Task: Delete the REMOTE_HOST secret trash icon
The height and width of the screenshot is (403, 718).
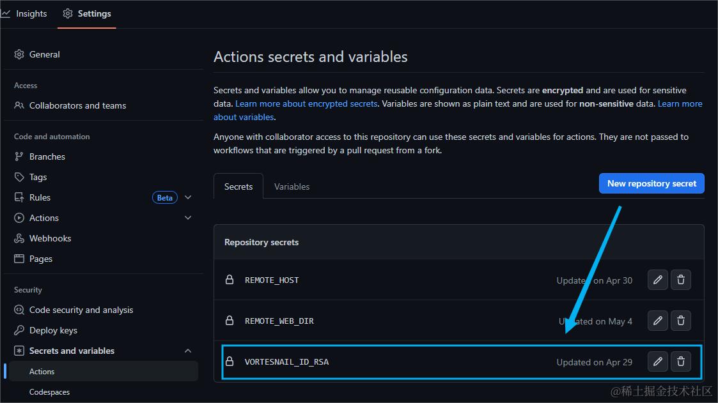Action: [x=681, y=280]
